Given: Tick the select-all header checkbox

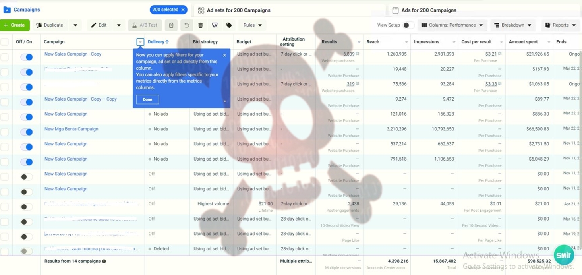Looking at the screenshot, I should [x=5, y=42].
